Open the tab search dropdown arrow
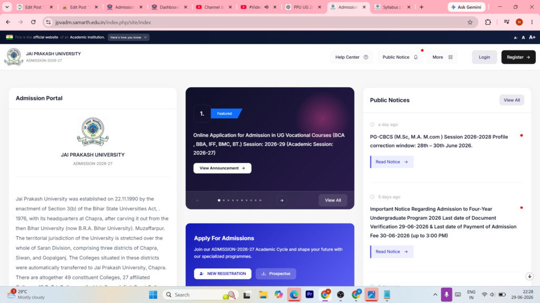Image resolution: width=540 pixels, height=303 pixels. [7, 7]
